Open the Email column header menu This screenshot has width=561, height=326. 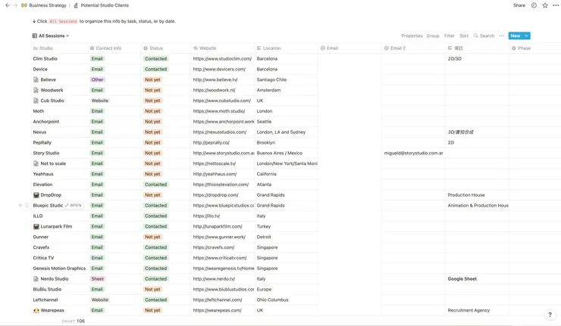point(329,48)
